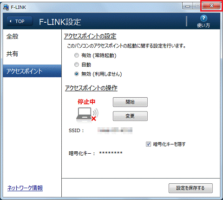
Task: Toggle the 暗号化キーを隠す checkbox
Action: (148, 144)
